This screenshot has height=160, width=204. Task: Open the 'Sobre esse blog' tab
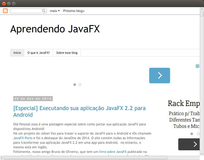point(67,53)
